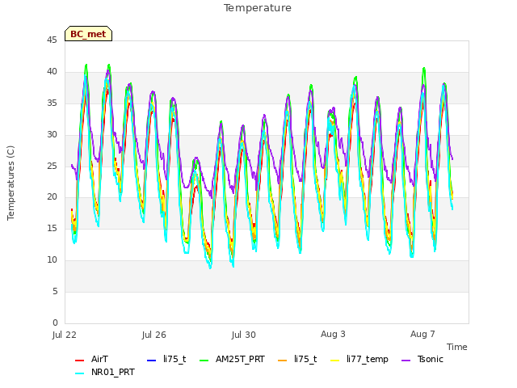Click the 25 y-axis value

52,166
